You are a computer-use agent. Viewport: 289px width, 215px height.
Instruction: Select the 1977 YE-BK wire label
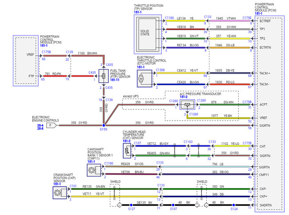click(x=221, y=116)
